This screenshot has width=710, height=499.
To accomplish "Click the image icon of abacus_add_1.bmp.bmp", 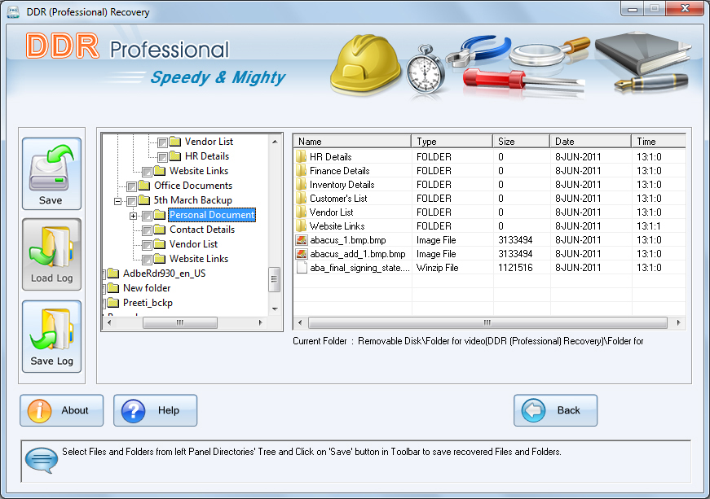I will pos(302,254).
